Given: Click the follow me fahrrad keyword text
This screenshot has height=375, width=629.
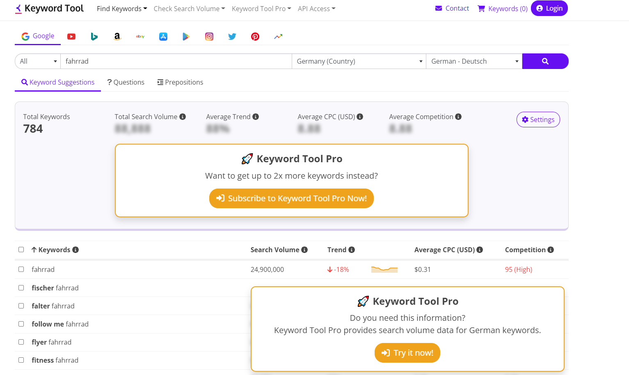Looking at the screenshot, I should point(60,324).
